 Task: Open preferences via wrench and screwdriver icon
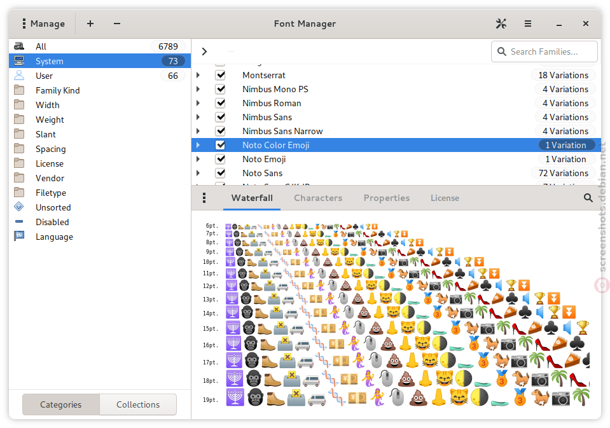pyautogui.click(x=501, y=24)
